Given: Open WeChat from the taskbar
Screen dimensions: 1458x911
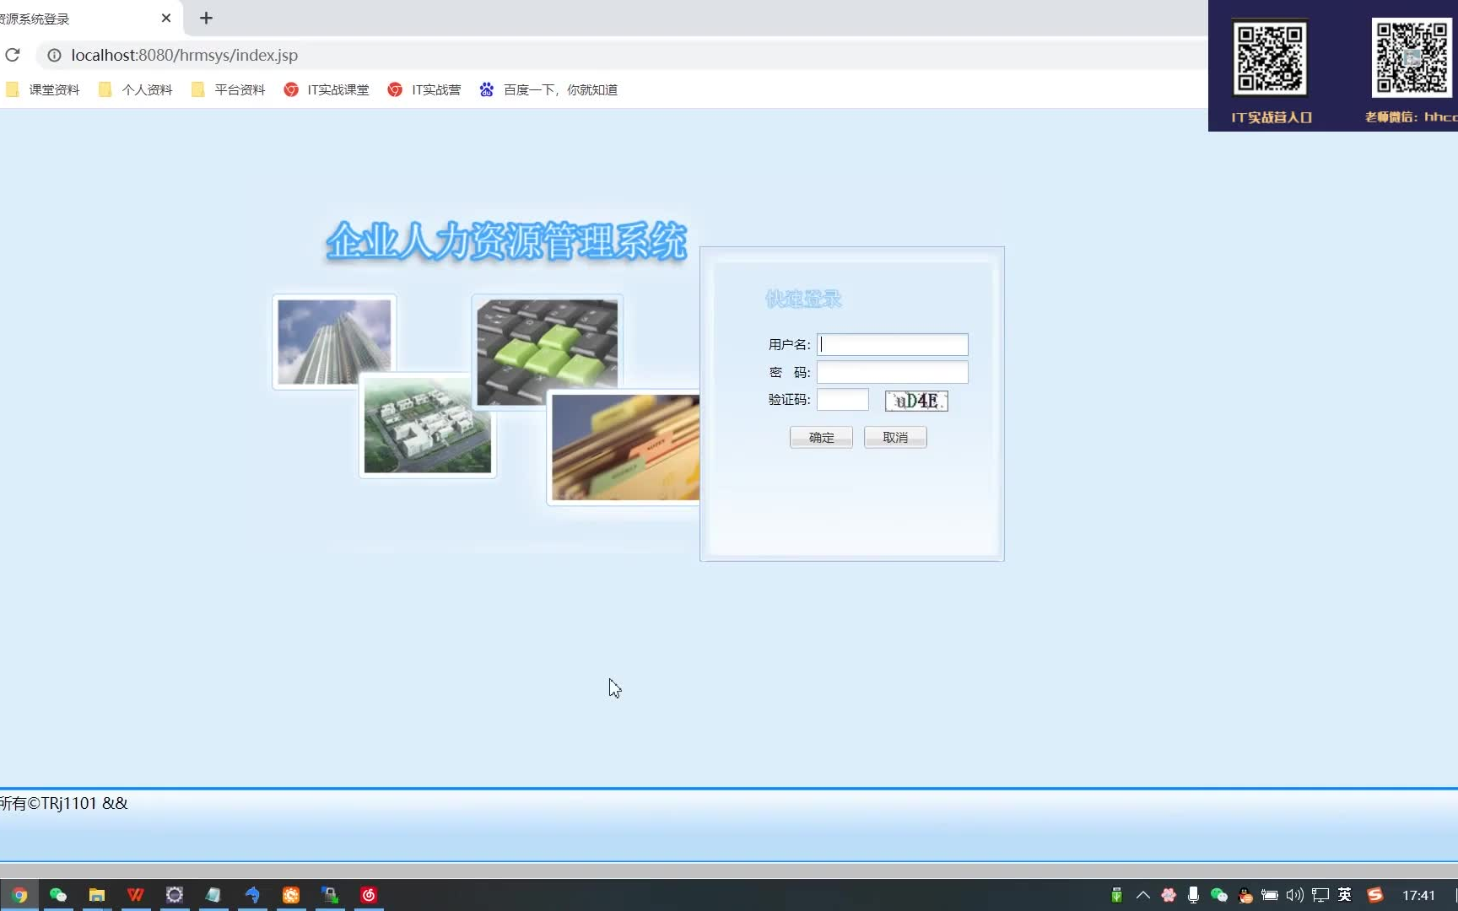Looking at the screenshot, I should (58, 895).
